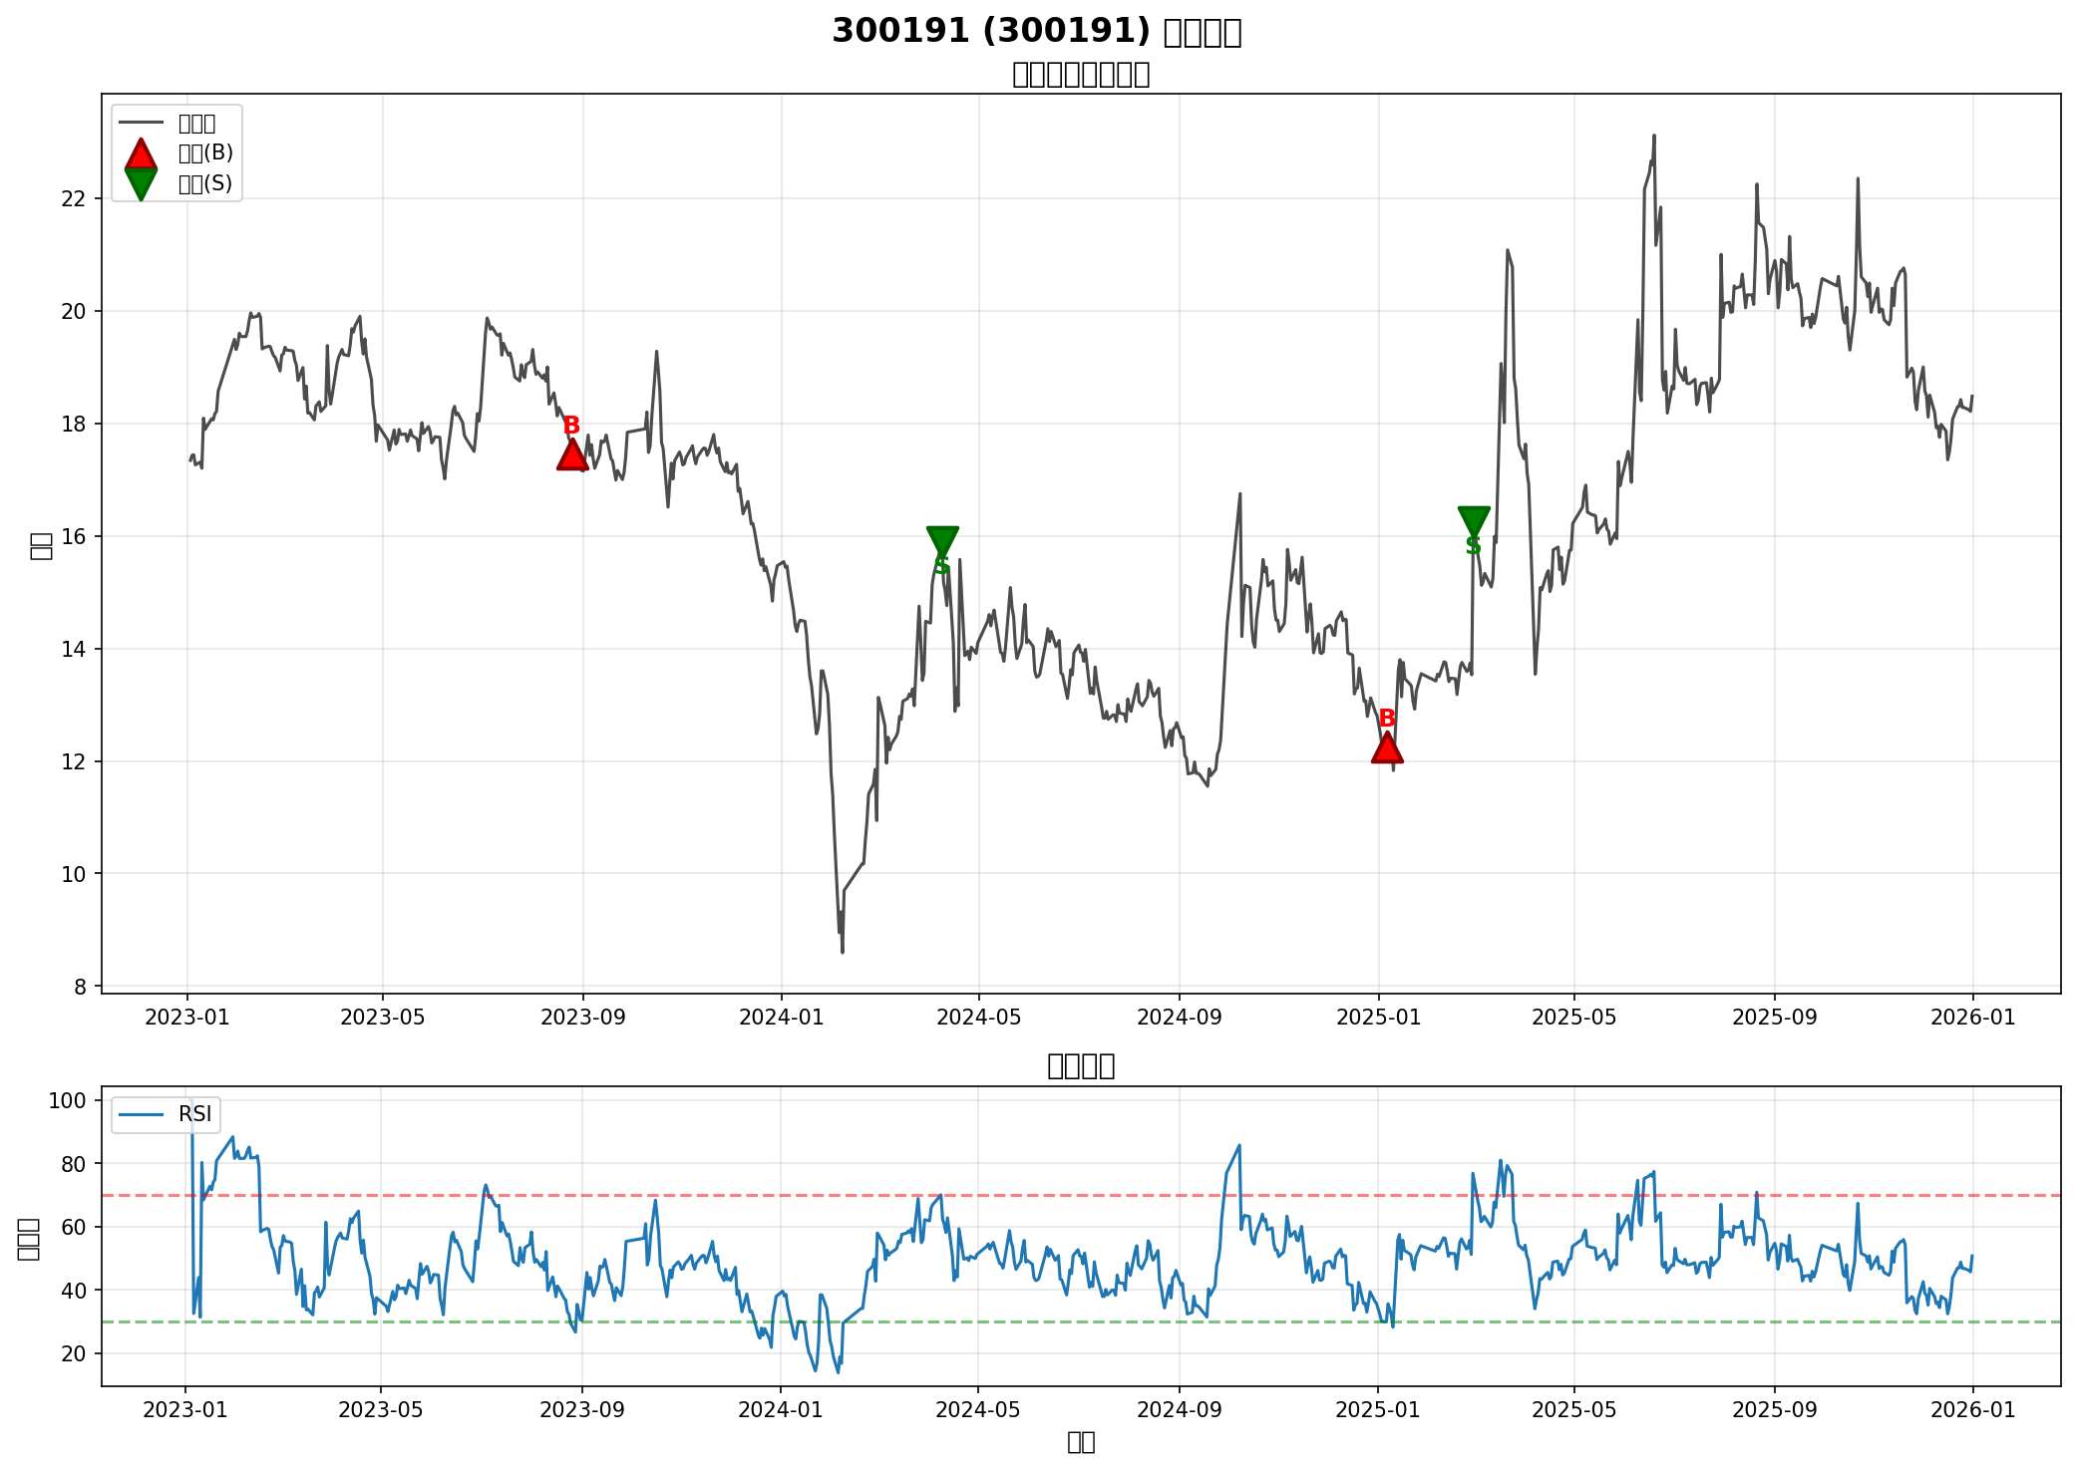Click the red 'B' label above 2023-09 marker
Viewport: 2076px width, 1468px height.
(x=571, y=426)
